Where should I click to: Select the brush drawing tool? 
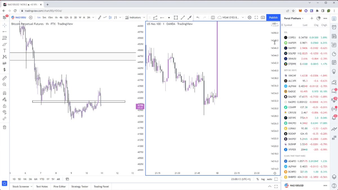pos(5,44)
